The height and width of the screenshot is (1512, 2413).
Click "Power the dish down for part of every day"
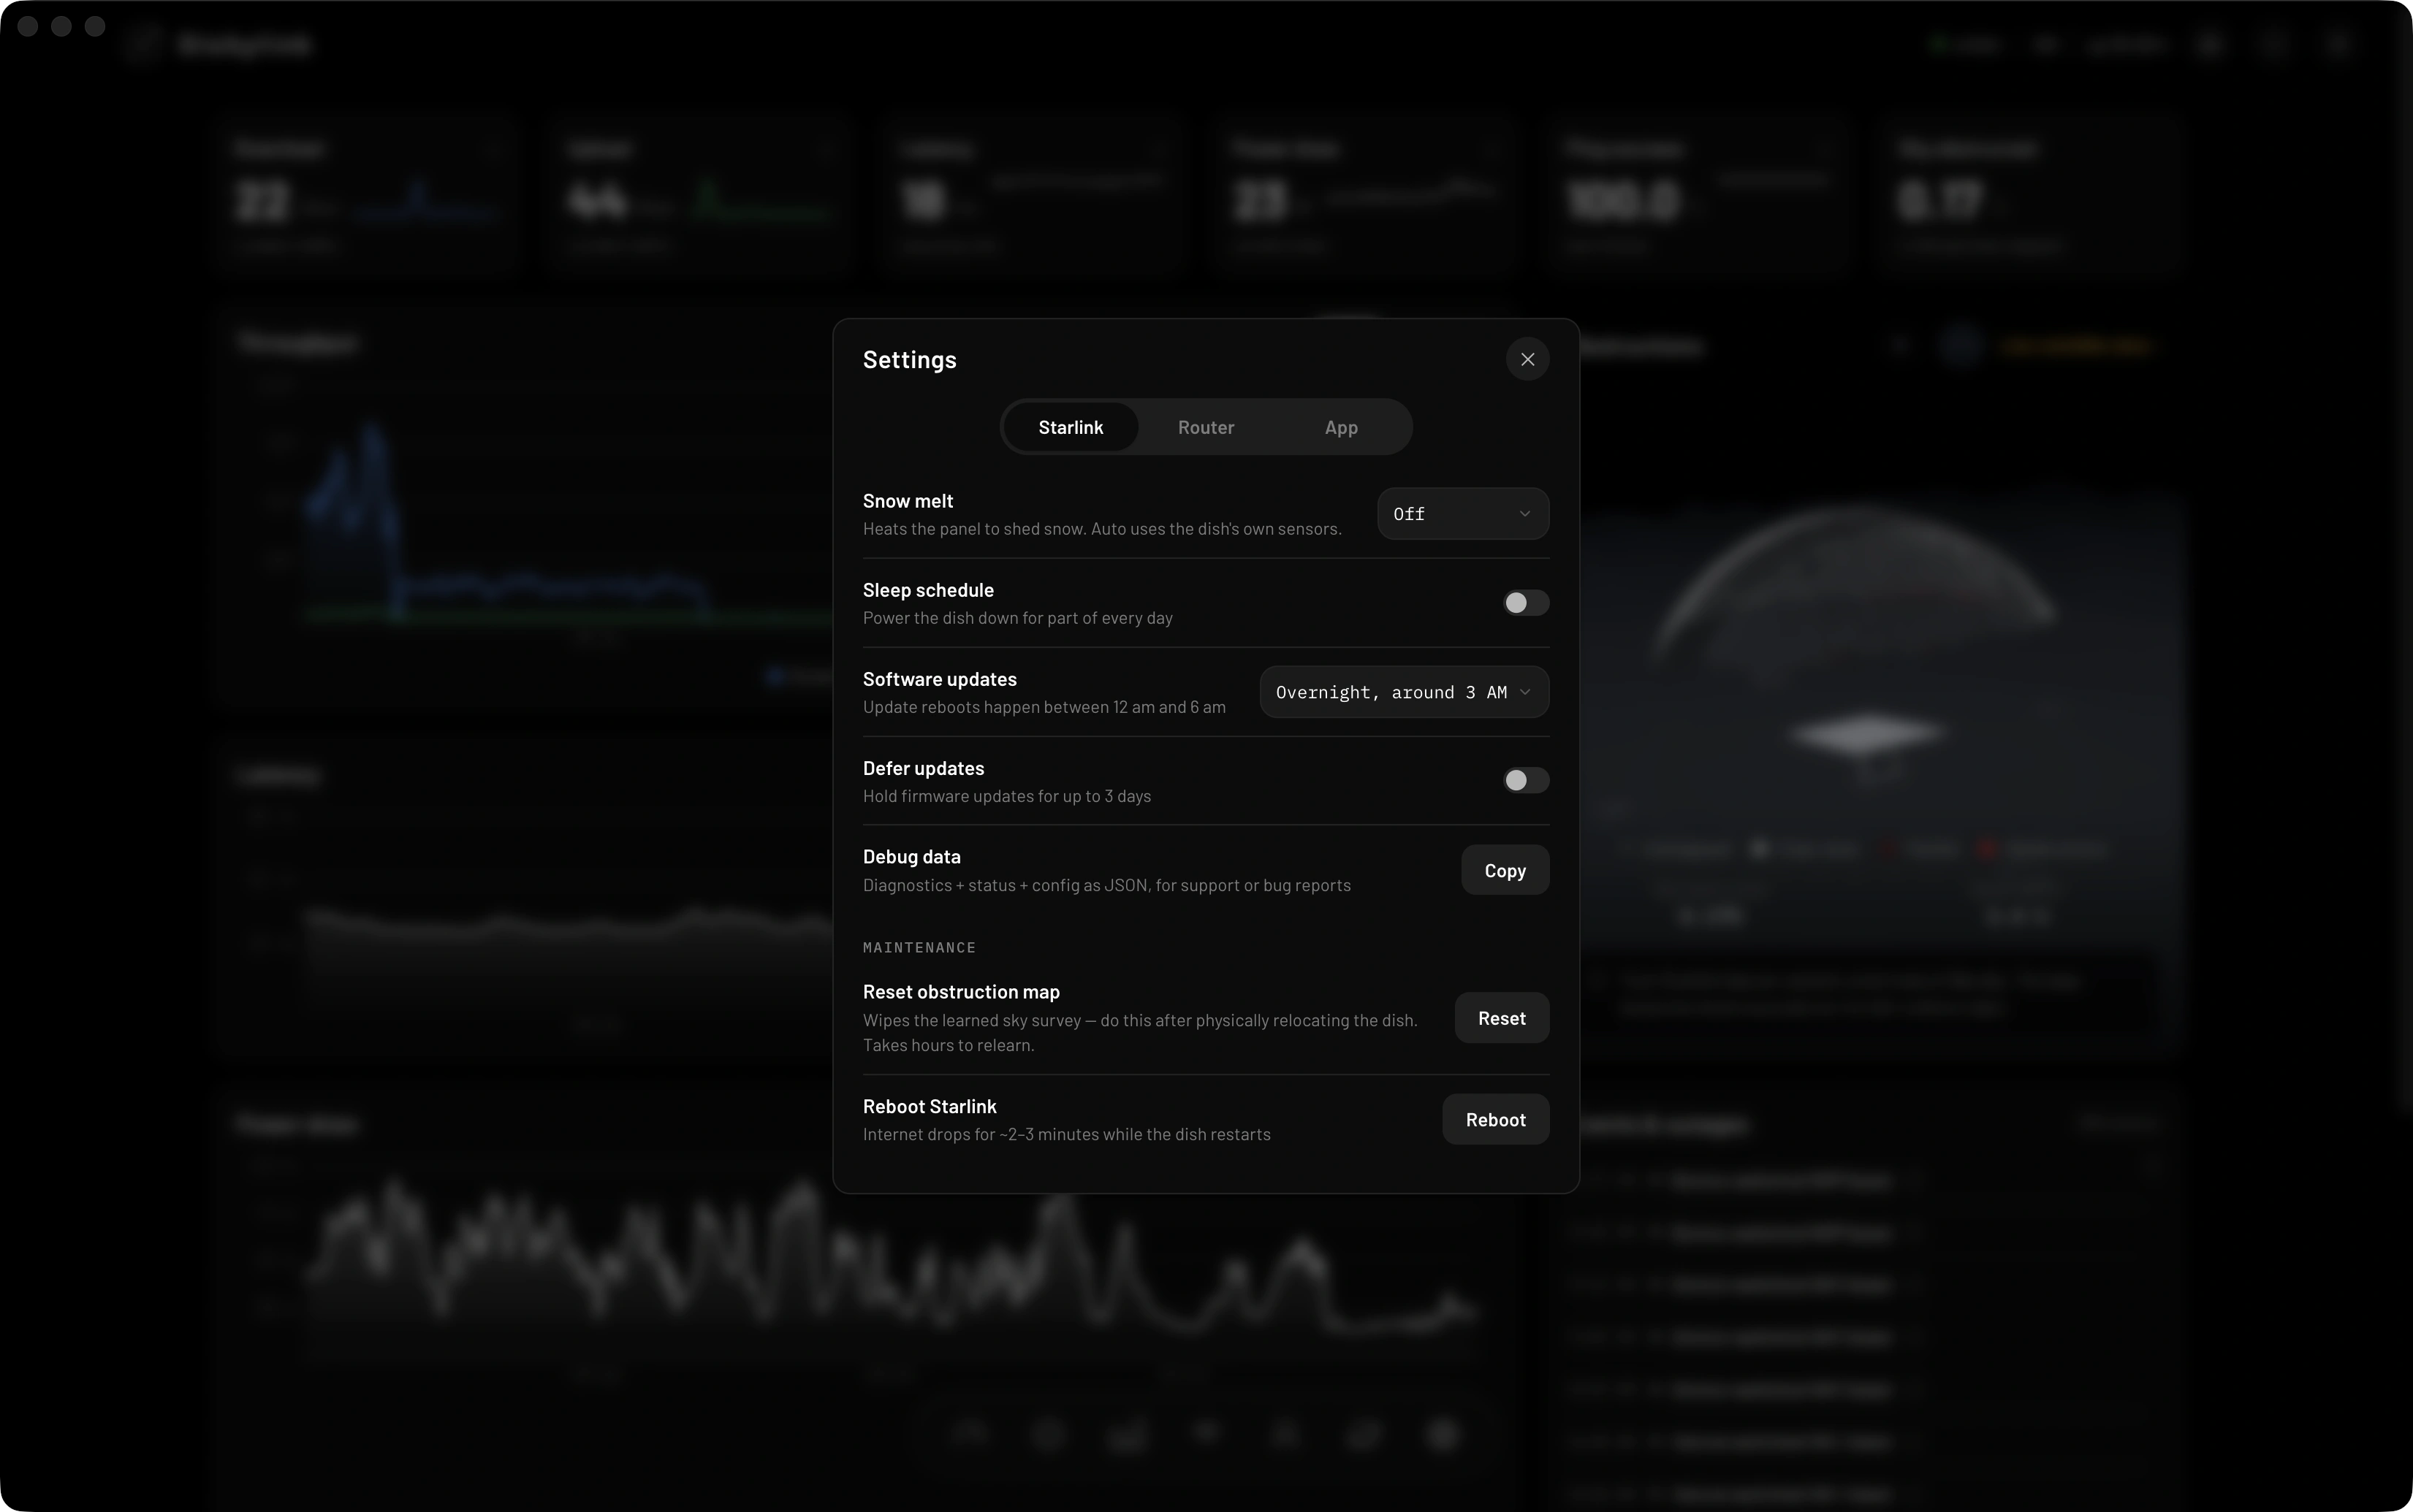click(x=1017, y=618)
